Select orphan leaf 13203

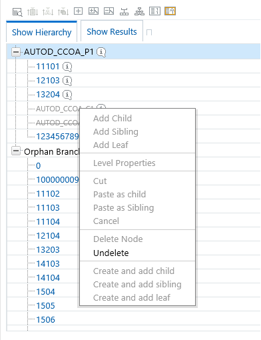tap(48, 250)
